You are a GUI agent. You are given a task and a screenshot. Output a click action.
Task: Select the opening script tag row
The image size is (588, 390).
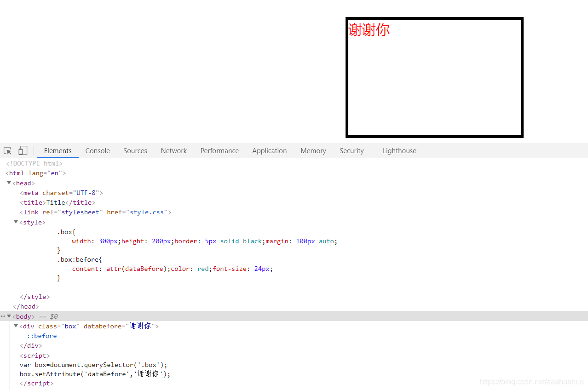coord(35,356)
